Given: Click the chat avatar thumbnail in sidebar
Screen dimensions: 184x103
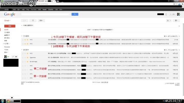Looking at the screenshot, I should click(x=5, y=57).
